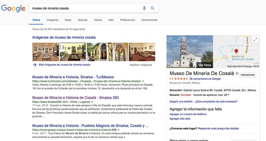Open the Cosalá map preview
Image resolution: width=266 pixels, height=141 pixels.
tap(236, 52)
